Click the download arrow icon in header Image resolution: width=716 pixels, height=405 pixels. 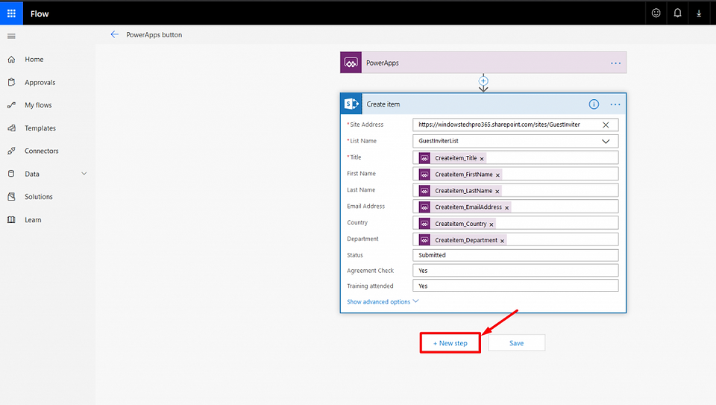tap(699, 13)
